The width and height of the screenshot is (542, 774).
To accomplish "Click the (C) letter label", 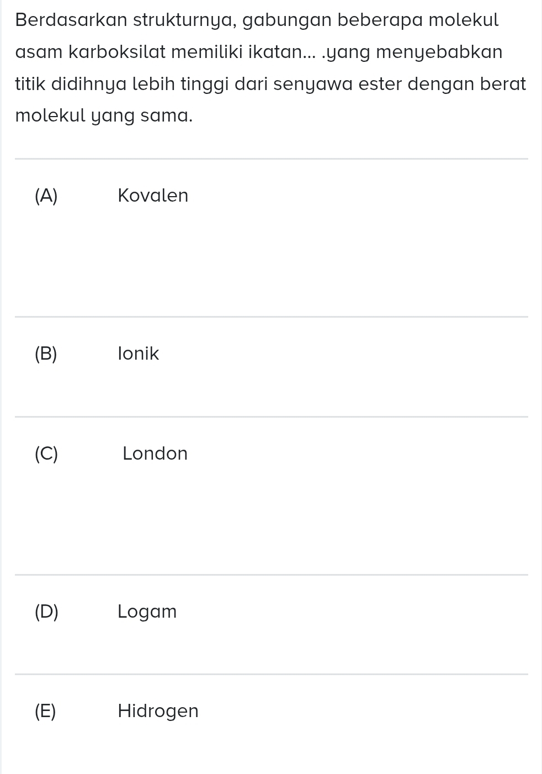I will coord(46,454).
